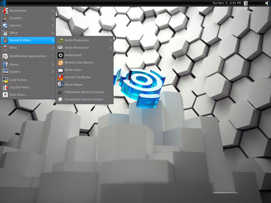Click the Lock Screen icon
The width and height of the screenshot is (271, 203).
coord(5,80)
